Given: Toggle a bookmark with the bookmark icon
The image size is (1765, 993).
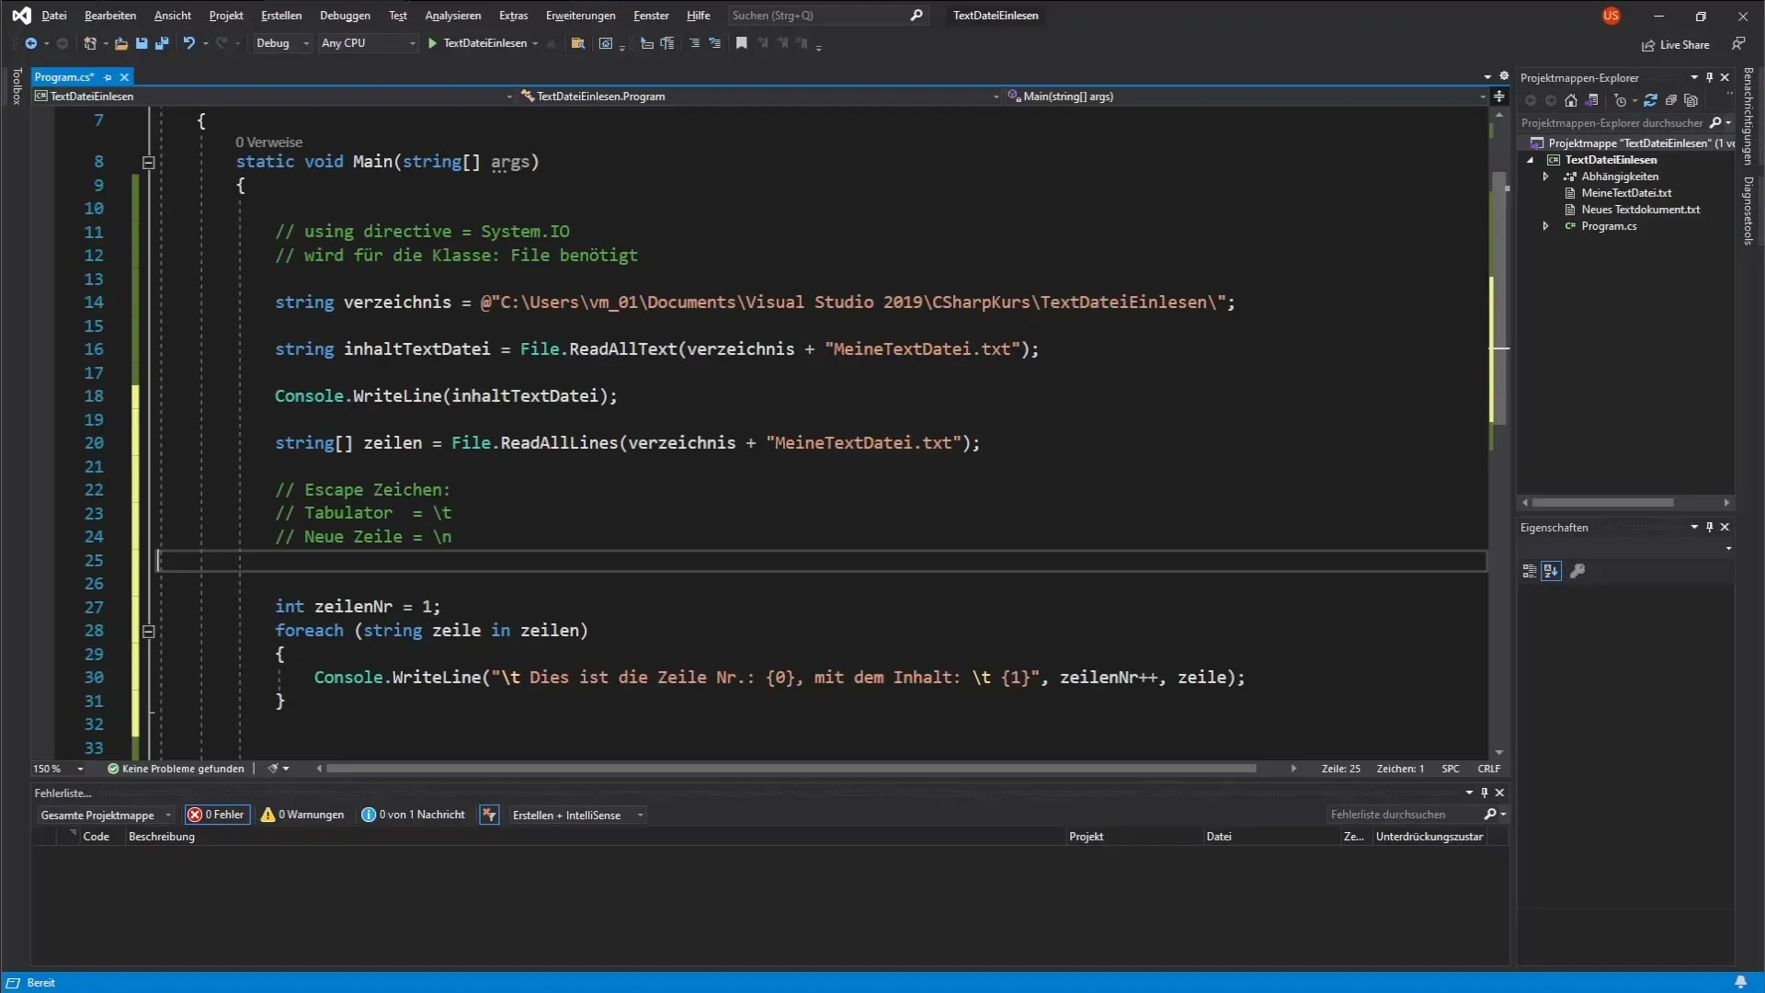Looking at the screenshot, I should 742,43.
